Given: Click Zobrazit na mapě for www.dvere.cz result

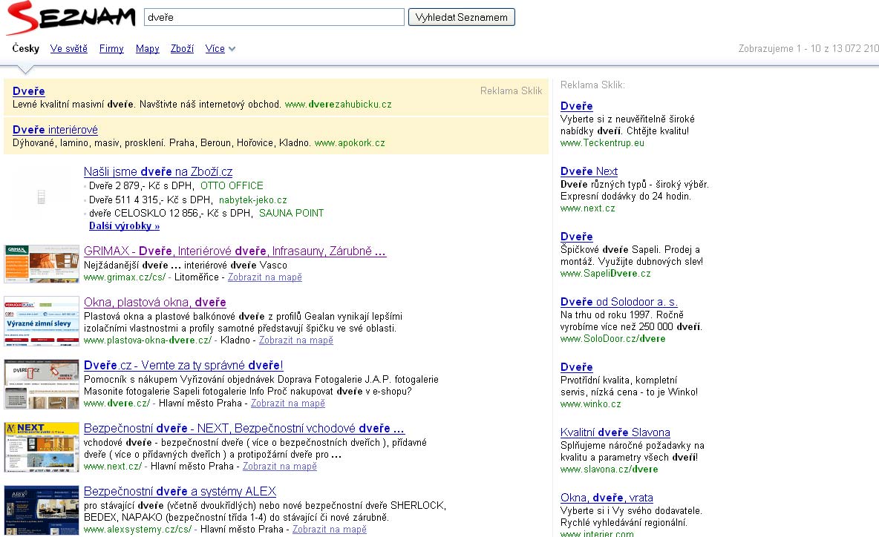Looking at the screenshot, I should pos(287,403).
